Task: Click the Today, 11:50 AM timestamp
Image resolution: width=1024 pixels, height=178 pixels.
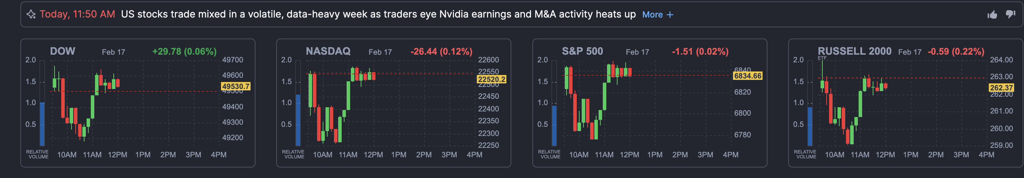Action: (x=77, y=14)
